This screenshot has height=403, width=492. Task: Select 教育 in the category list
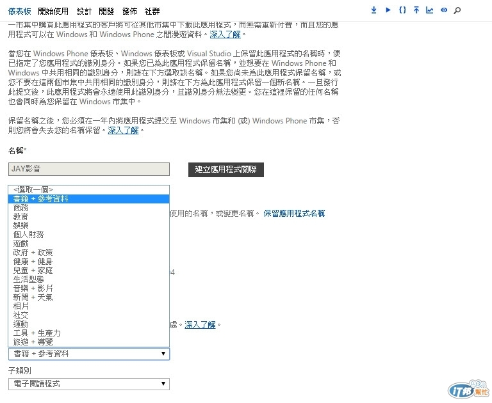89,217
